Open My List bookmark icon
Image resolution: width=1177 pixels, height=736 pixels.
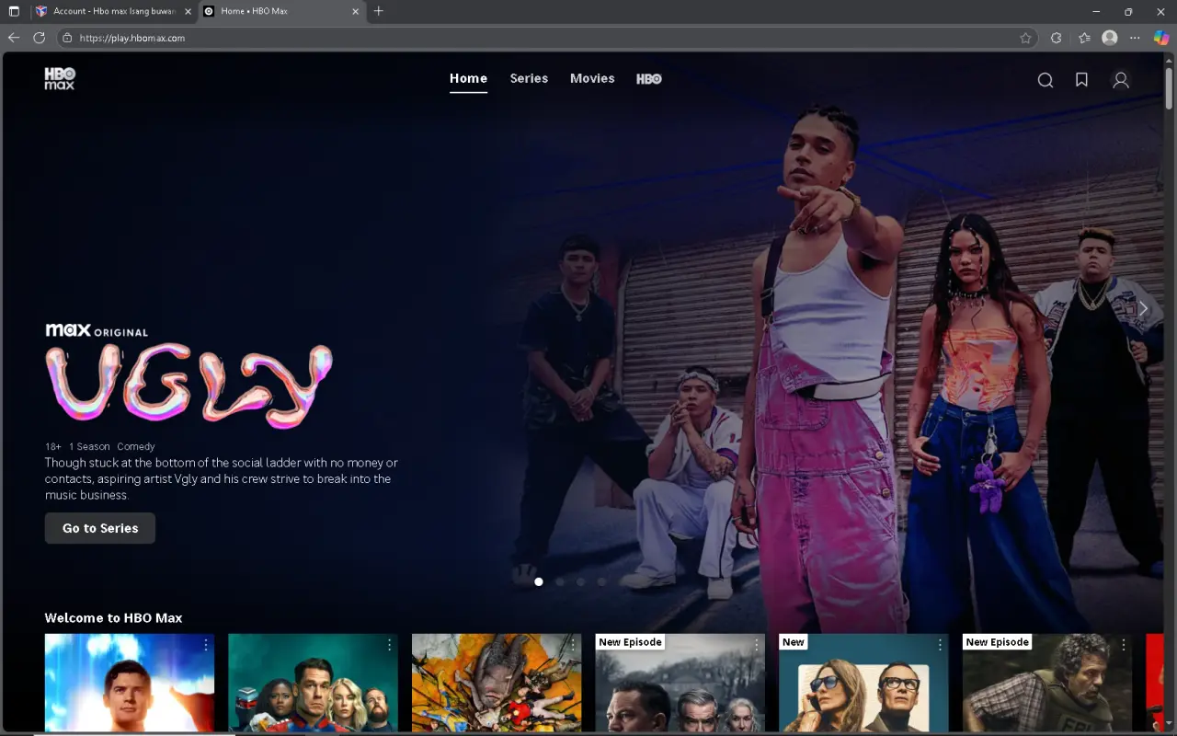(x=1082, y=80)
